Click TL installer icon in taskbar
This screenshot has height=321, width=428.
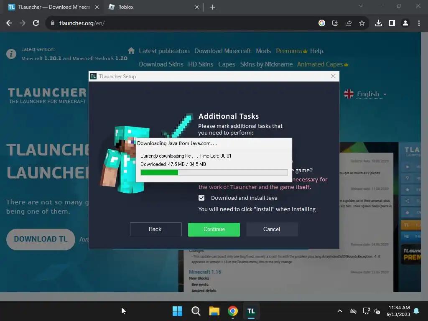pos(251,311)
